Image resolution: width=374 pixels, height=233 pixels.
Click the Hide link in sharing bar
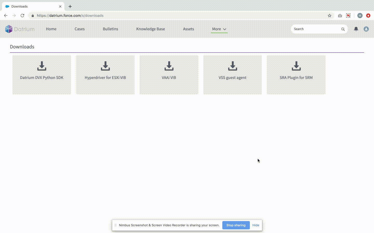256,225
